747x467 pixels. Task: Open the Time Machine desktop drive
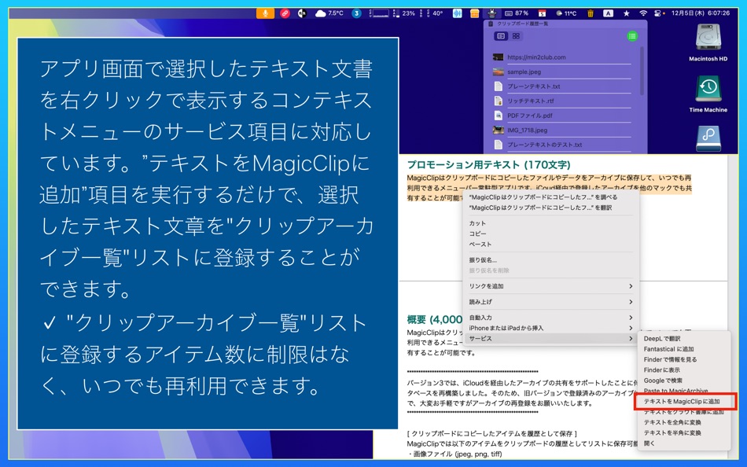(x=708, y=94)
